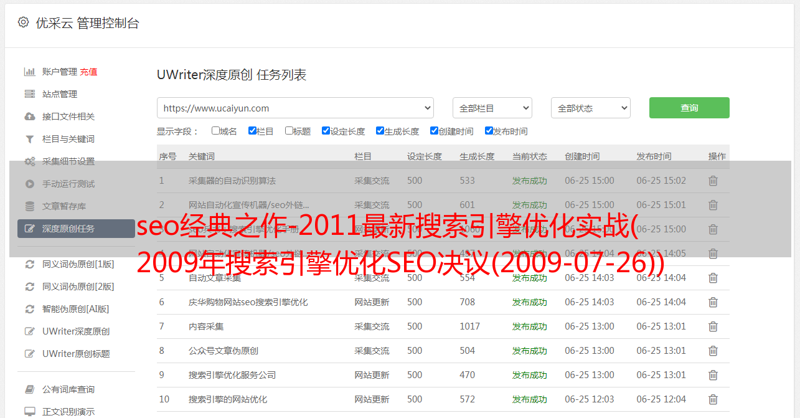Open UWriter原创标题 sidebar link
This screenshot has width=800, height=418.
[x=76, y=354]
